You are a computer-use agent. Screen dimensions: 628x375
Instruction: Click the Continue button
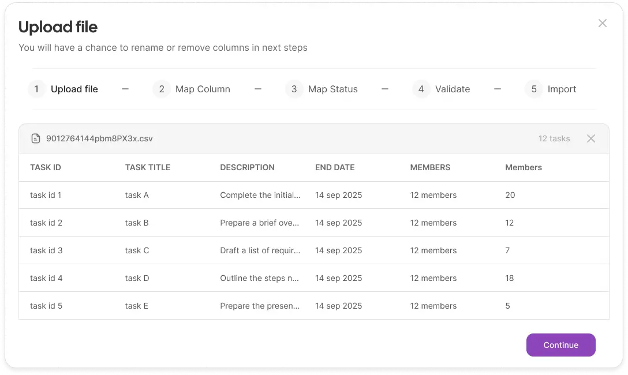560,345
